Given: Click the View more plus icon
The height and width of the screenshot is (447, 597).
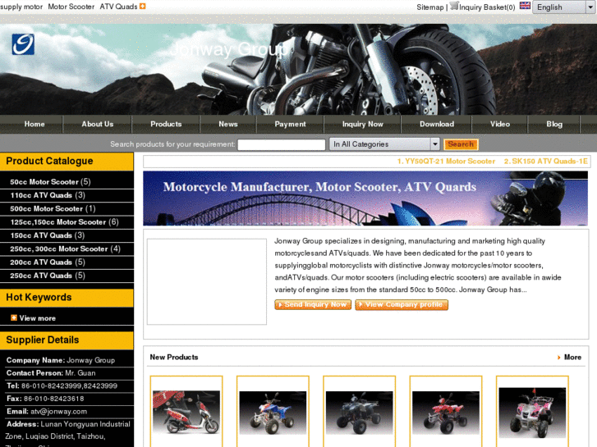Looking at the screenshot, I should pos(14,317).
